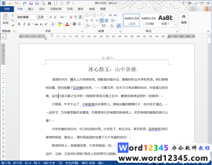Switch to the 插入 tab
This screenshot has height=165, width=212.
tap(31, 9)
